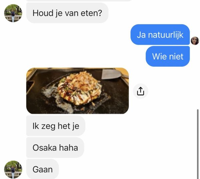This screenshot has width=200, height=179.
Task: Click the word 'niet' in the blue bubble
Action: (x=177, y=56)
